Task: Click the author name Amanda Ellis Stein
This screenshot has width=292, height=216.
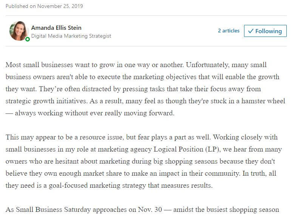Action: click(x=56, y=28)
